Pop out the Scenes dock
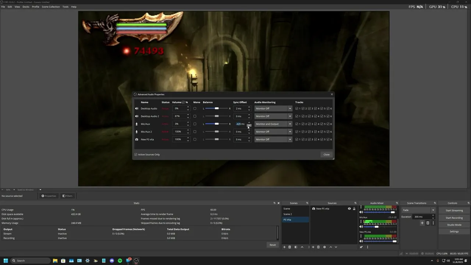This screenshot has height=265, width=471. 307,203
